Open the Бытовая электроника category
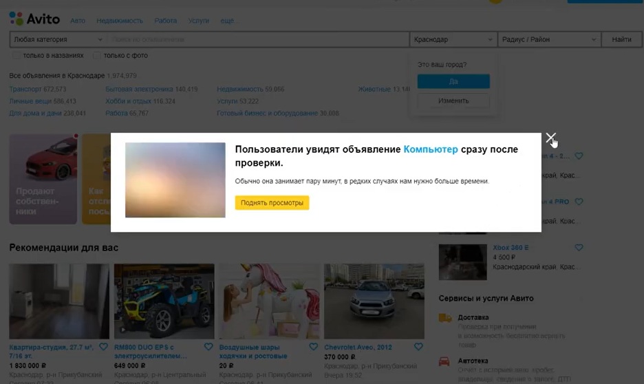This screenshot has height=384, width=644. pos(139,89)
